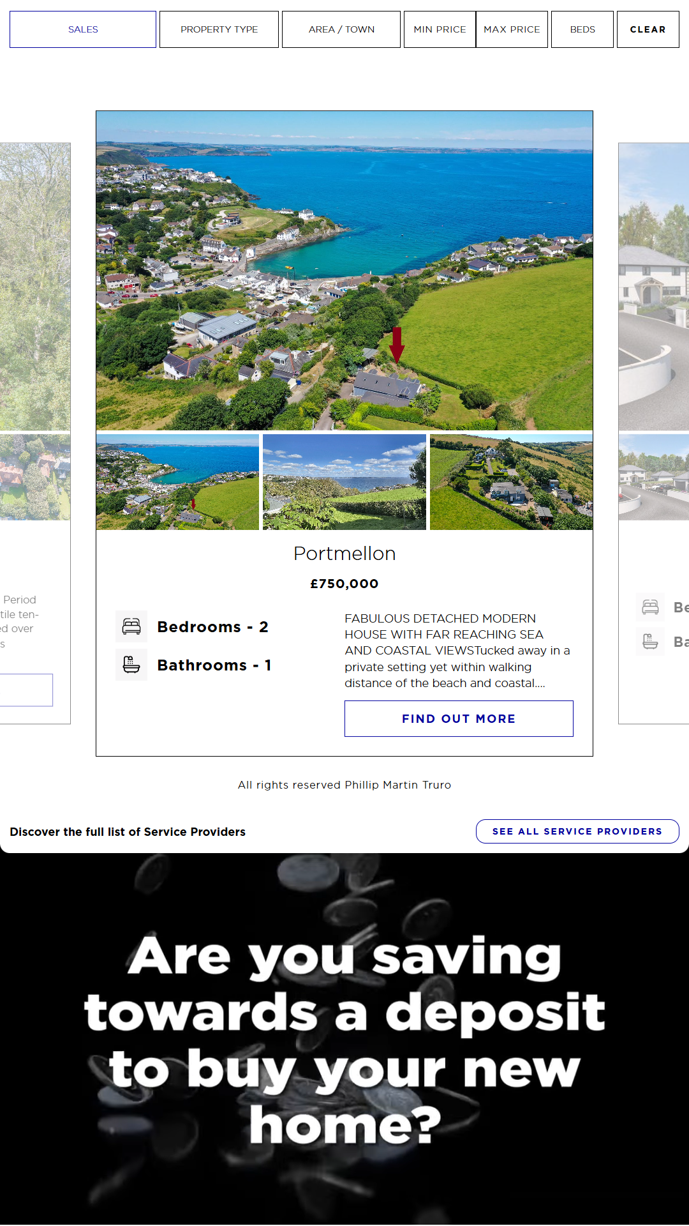The width and height of the screenshot is (689, 1226).
Task: Expand the PROPERTY TYPE filter
Action: (219, 29)
